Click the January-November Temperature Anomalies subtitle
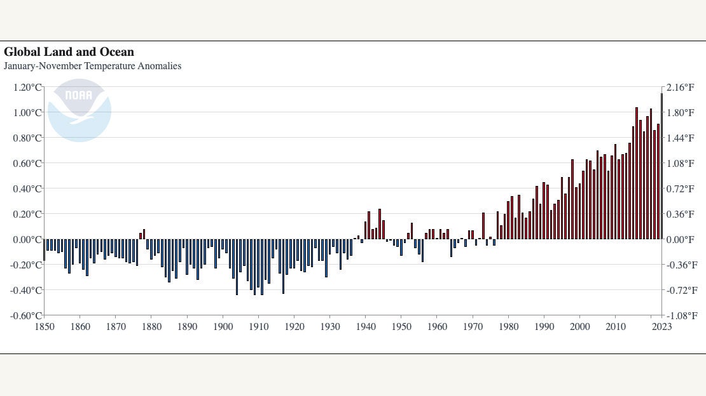 pos(92,66)
